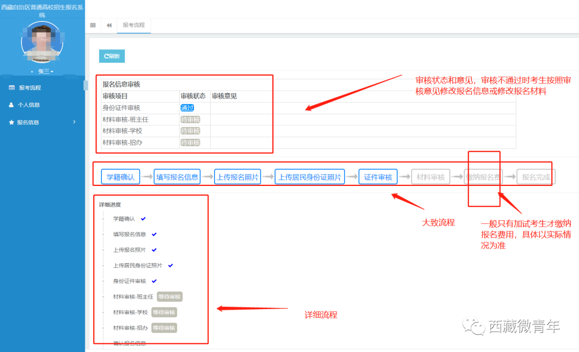The height and width of the screenshot is (352, 579).
Task: Click the disabled 材料审核 step
Action: (x=430, y=177)
